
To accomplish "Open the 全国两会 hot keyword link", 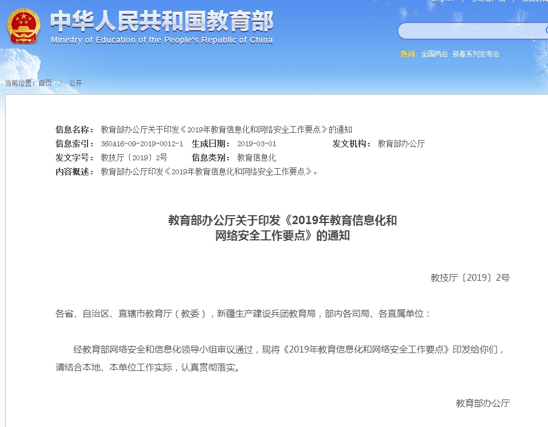I will click(x=434, y=54).
